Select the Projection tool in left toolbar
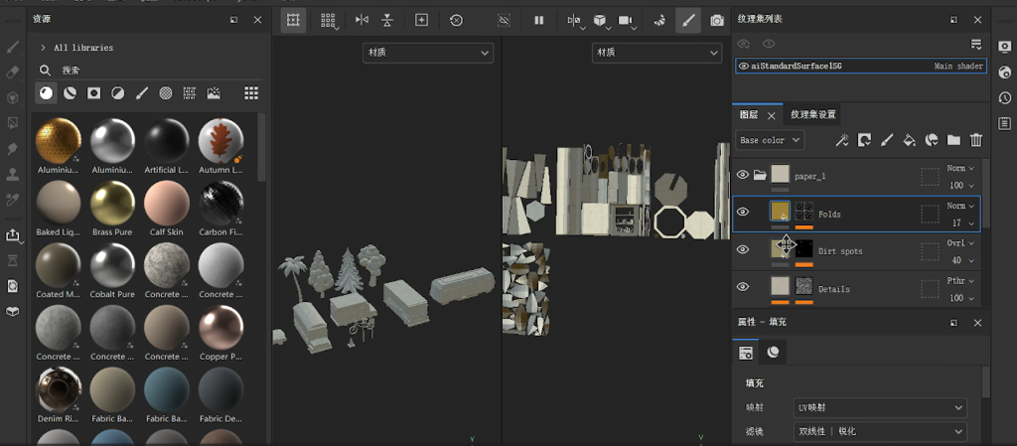This screenshot has width=1017, height=446. [x=12, y=98]
